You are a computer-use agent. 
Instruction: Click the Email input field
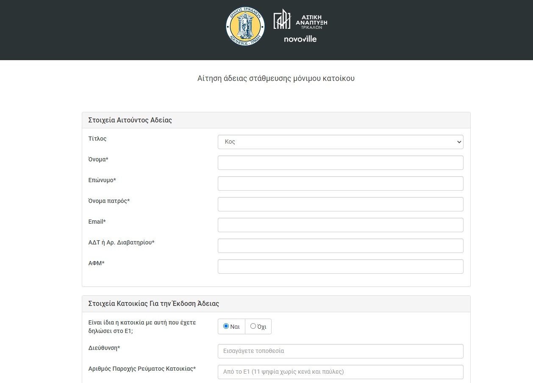[x=340, y=225]
